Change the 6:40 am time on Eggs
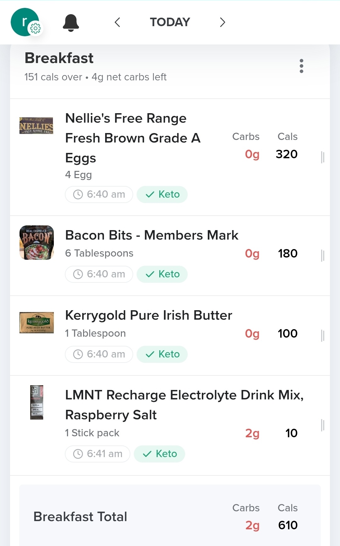The width and height of the screenshot is (340, 546). pyautogui.click(x=99, y=195)
